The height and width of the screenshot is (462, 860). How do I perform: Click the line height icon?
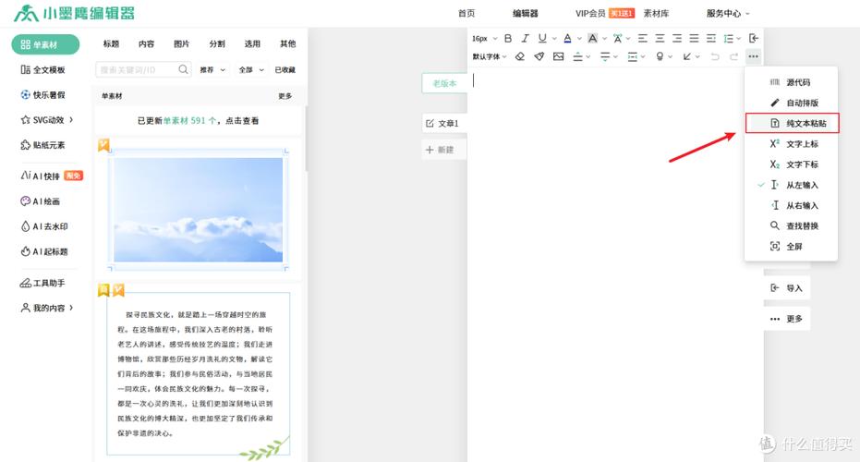coord(728,39)
